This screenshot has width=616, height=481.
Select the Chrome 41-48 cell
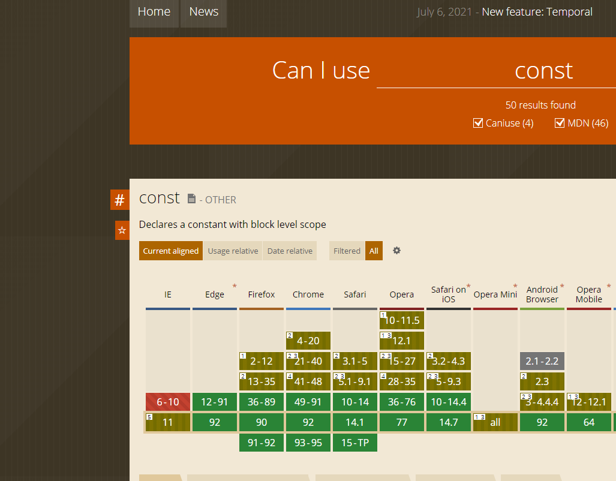coord(308,381)
